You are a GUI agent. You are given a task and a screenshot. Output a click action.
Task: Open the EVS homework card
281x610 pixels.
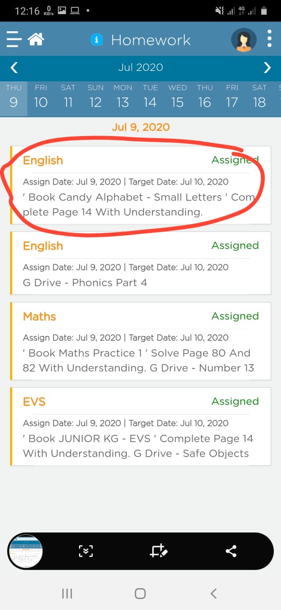tap(140, 426)
